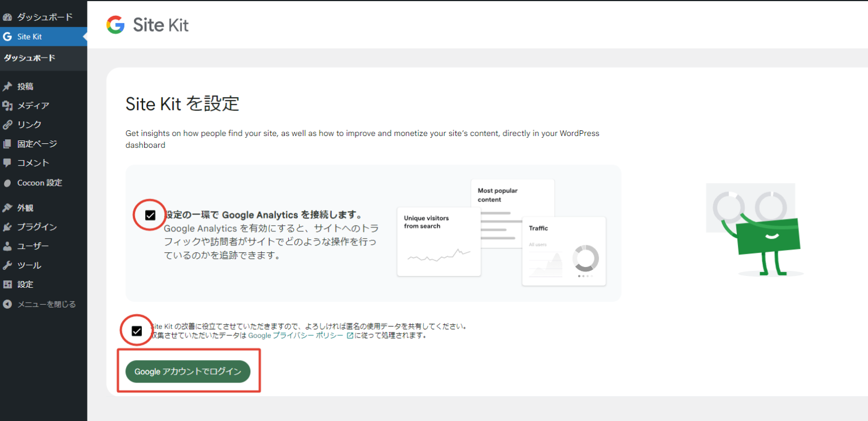
Task: Open the メディア menu
Action: click(x=44, y=106)
